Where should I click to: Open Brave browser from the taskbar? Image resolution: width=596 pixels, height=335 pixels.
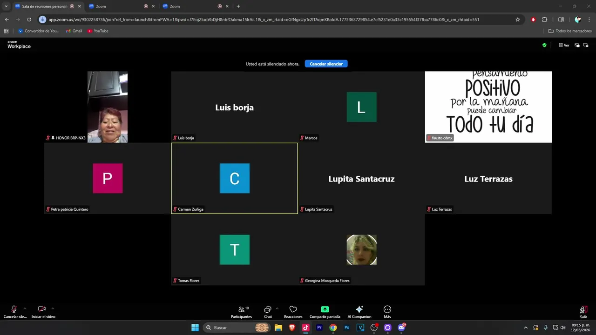292,328
